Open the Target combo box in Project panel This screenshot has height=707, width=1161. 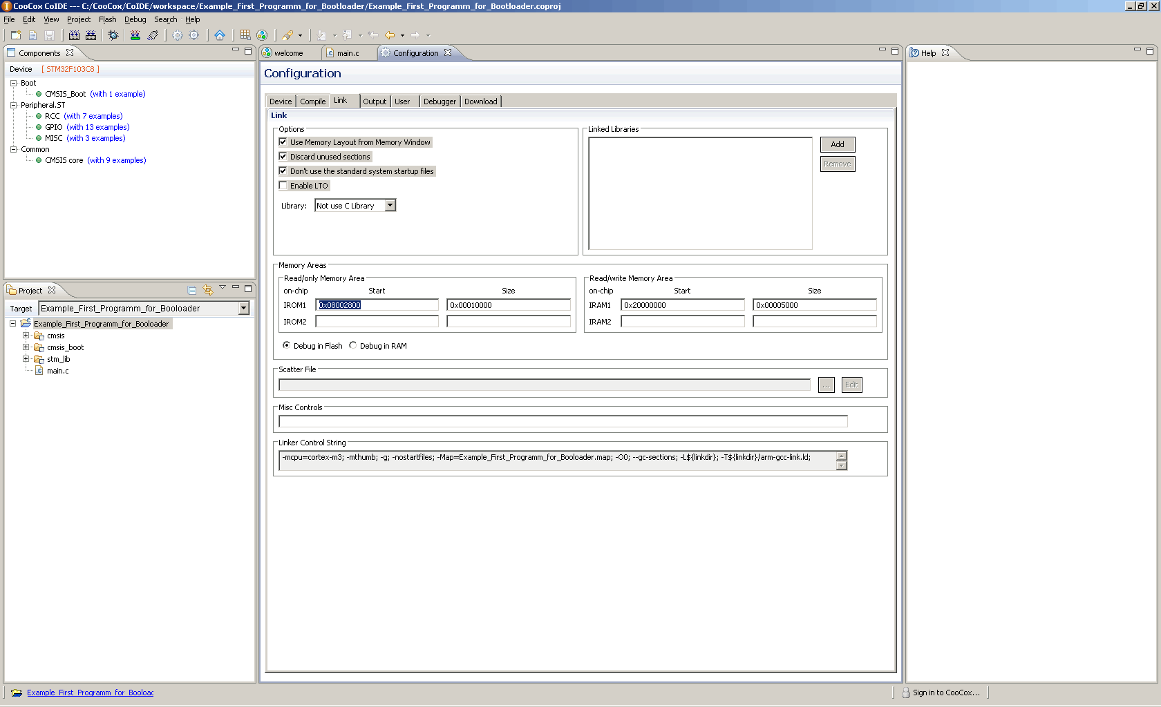tap(243, 309)
